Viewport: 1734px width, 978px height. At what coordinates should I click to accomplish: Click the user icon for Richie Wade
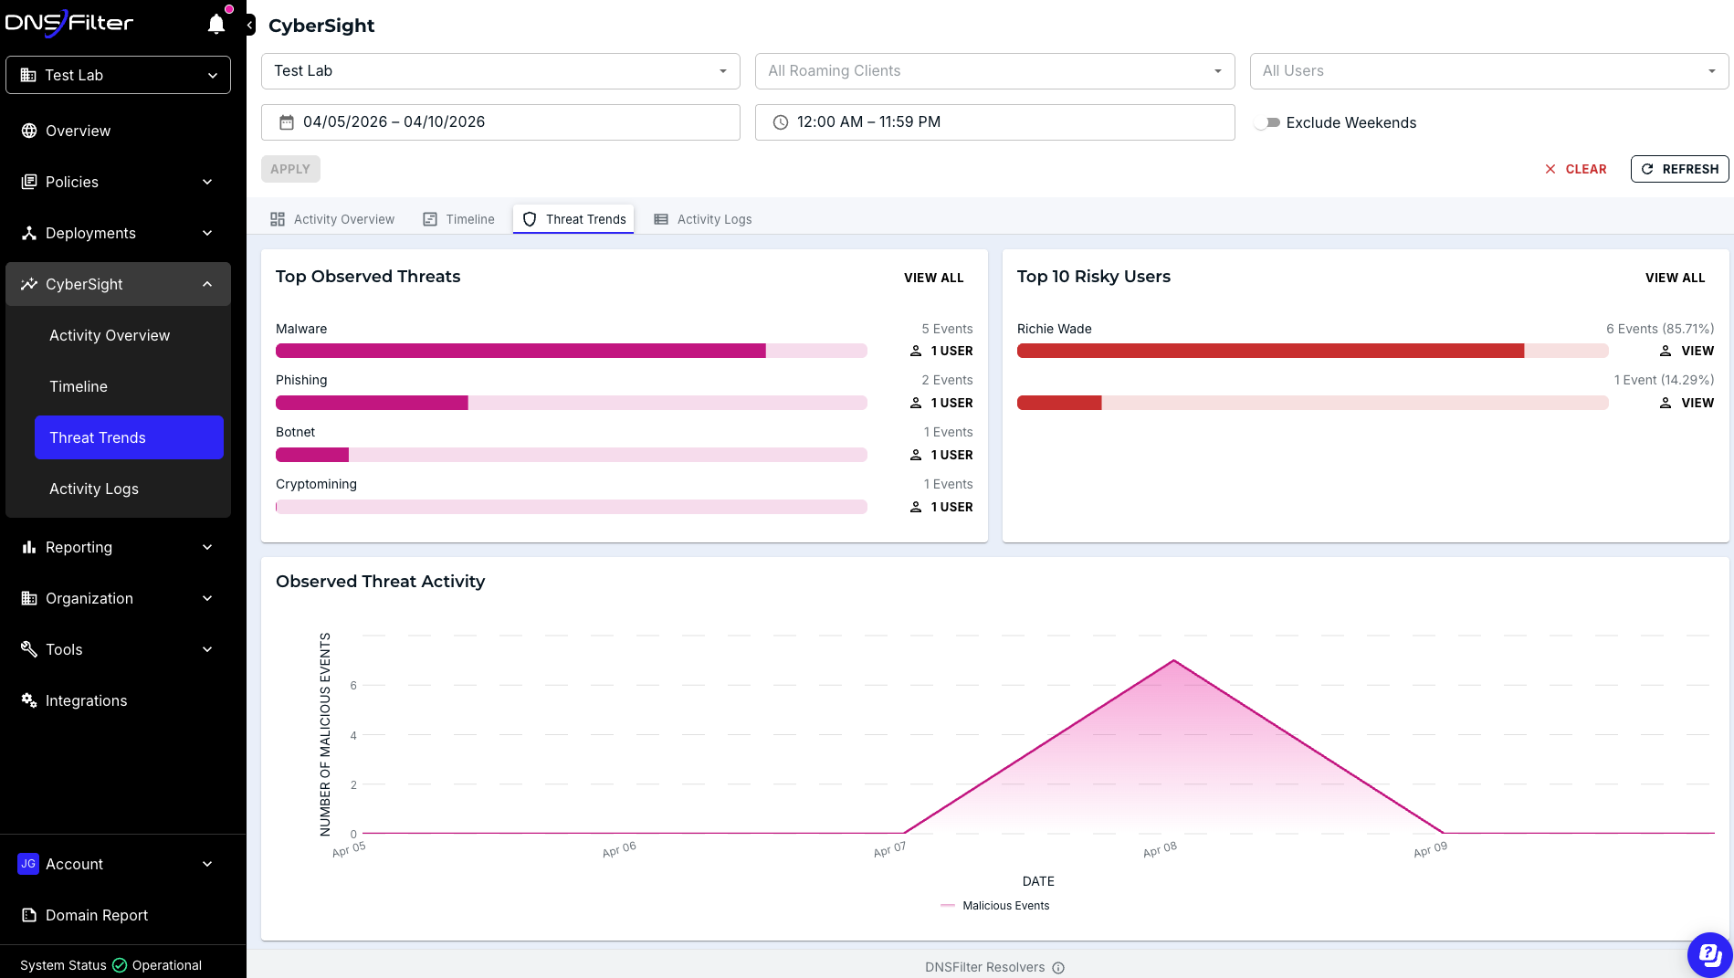[x=1666, y=351]
